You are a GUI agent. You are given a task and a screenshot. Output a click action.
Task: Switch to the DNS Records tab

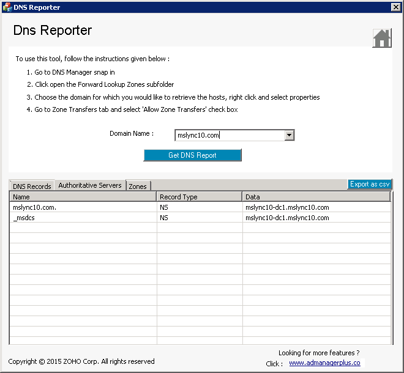32,186
